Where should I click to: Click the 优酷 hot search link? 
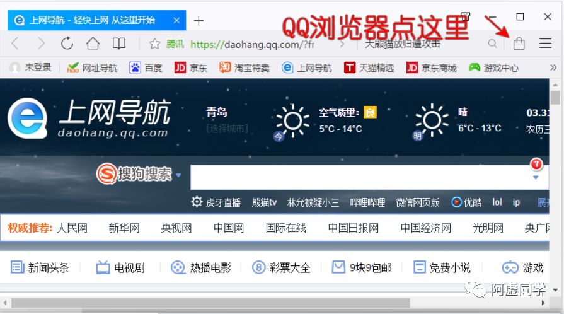point(466,202)
